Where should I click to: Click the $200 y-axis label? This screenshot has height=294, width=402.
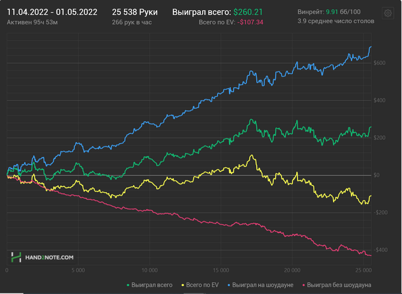[x=380, y=138]
